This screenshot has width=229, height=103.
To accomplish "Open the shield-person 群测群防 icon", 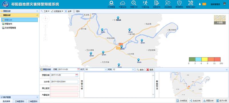I will coord(179,3).
